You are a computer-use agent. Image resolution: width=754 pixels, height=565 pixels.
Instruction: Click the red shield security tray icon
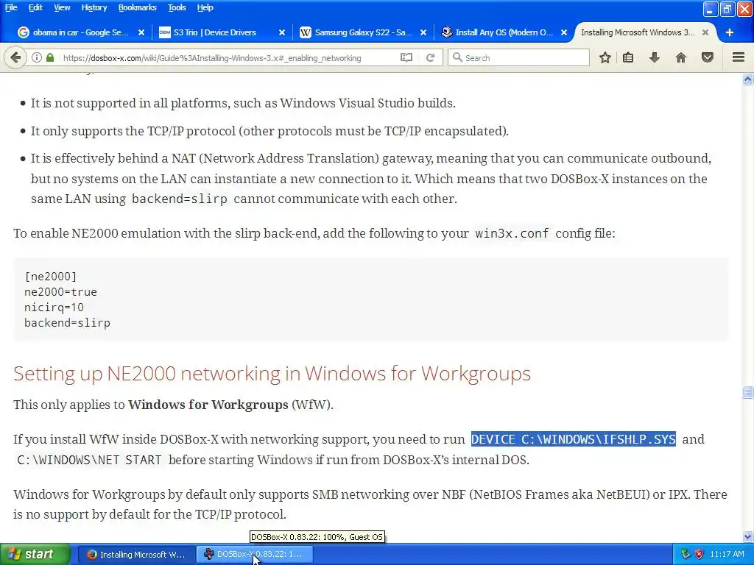700,555
